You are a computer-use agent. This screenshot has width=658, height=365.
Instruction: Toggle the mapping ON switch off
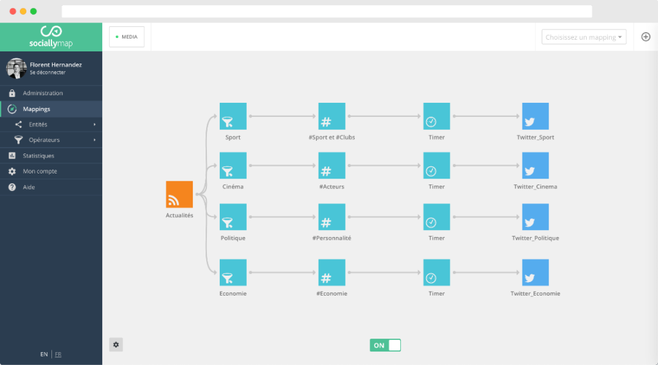(x=386, y=345)
